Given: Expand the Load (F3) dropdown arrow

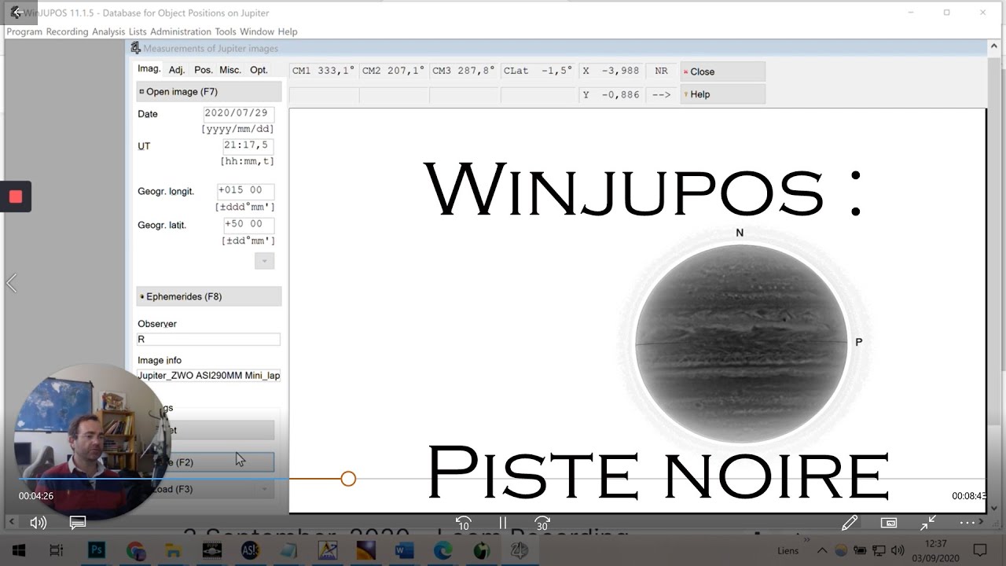Looking at the screenshot, I should pyautogui.click(x=264, y=489).
